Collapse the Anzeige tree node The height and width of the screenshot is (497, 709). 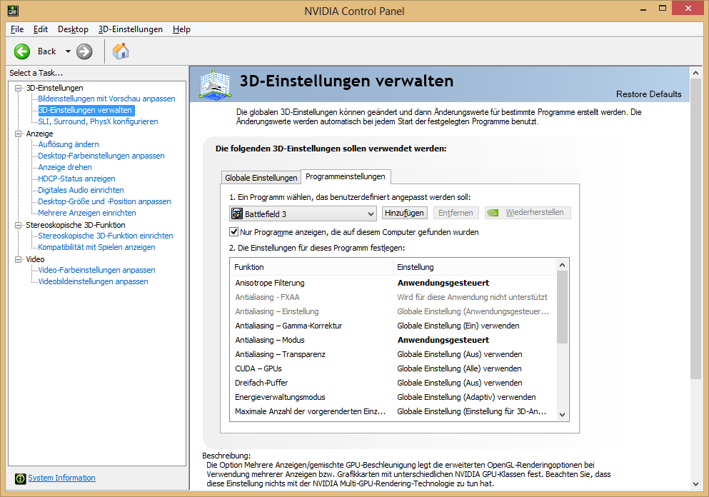[x=18, y=134]
